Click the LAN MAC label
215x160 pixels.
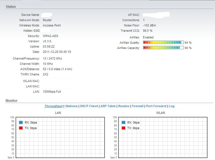coord(33,86)
